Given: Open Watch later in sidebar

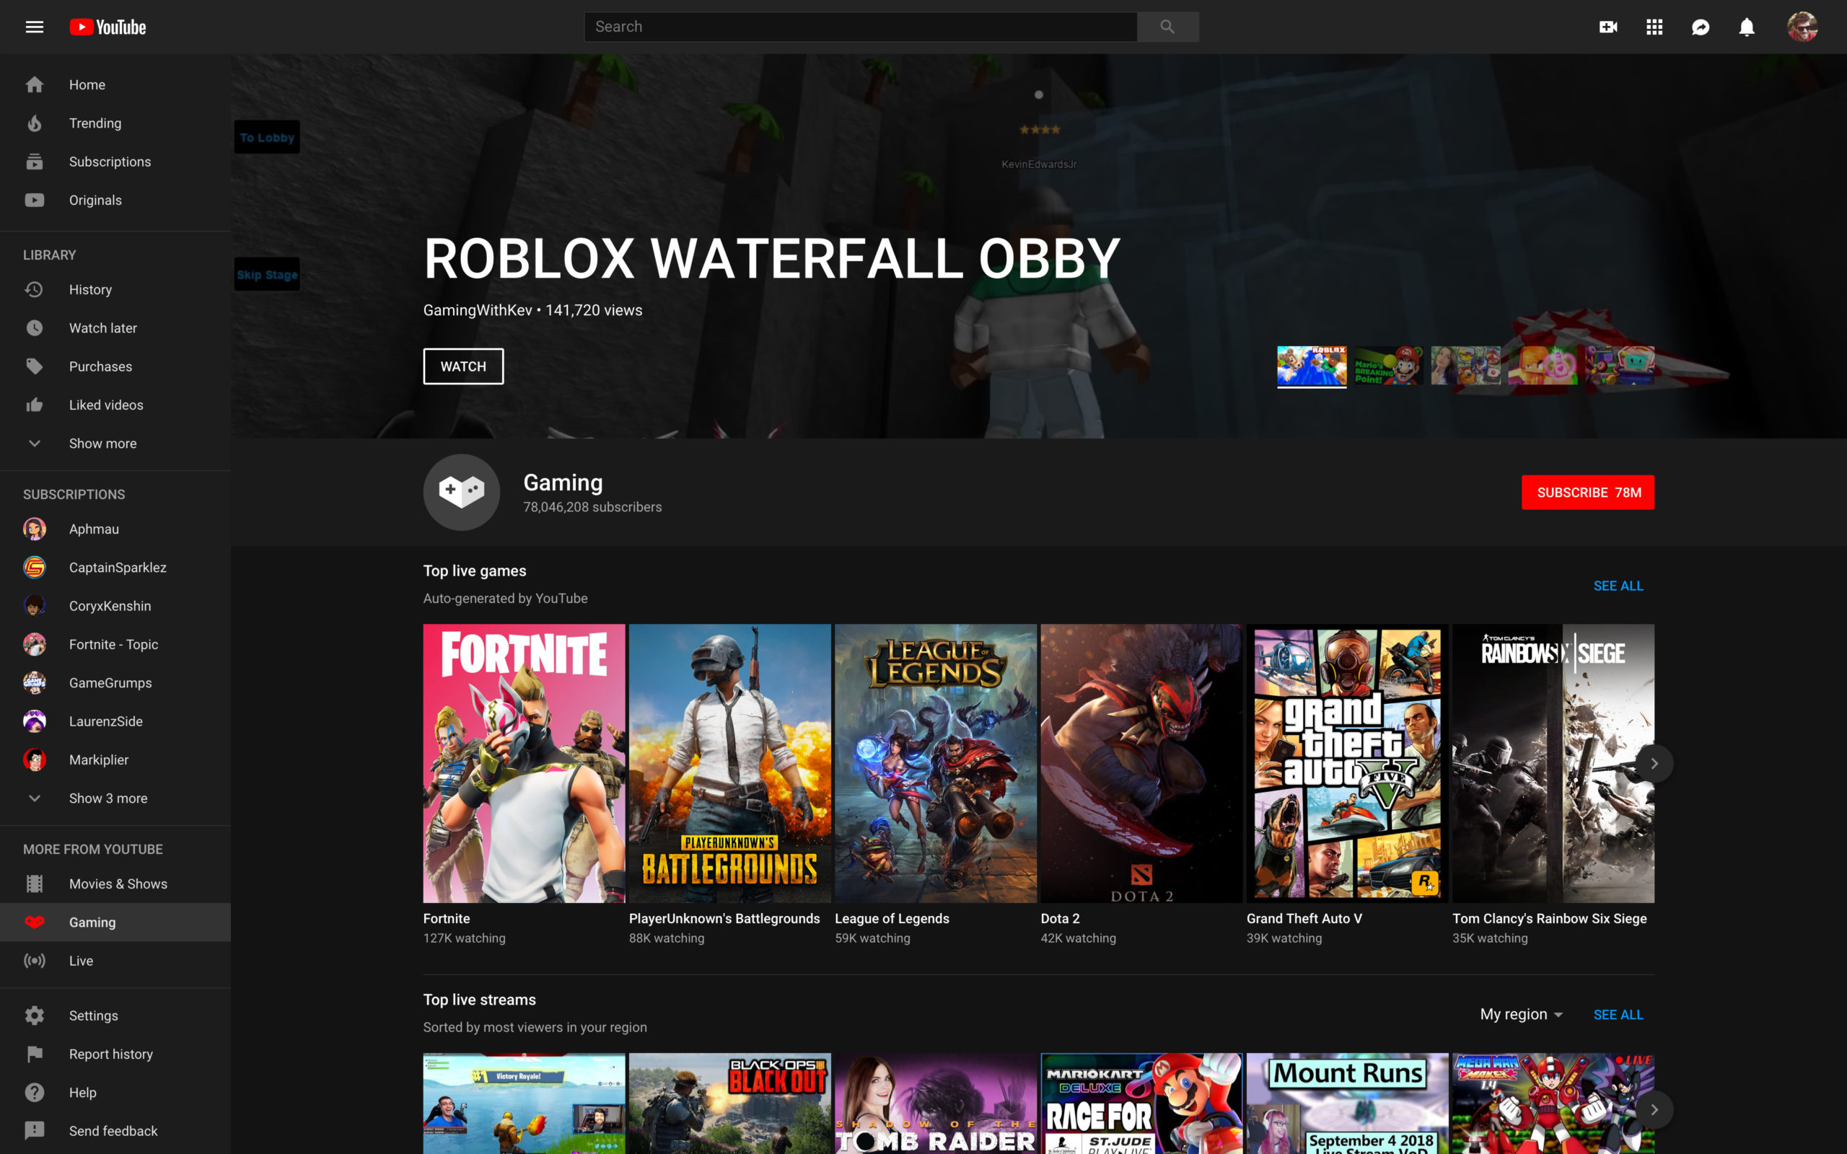Looking at the screenshot, I should coord(102,328).
